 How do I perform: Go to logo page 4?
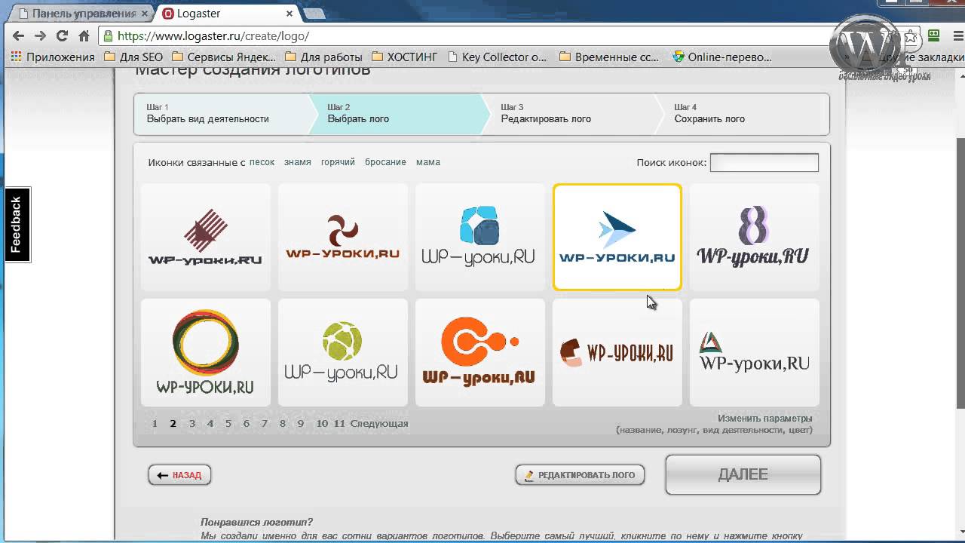tap(210, 424)
